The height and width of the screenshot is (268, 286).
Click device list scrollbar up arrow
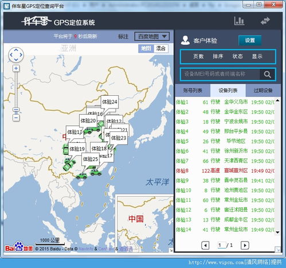click(x=277, y=100)
